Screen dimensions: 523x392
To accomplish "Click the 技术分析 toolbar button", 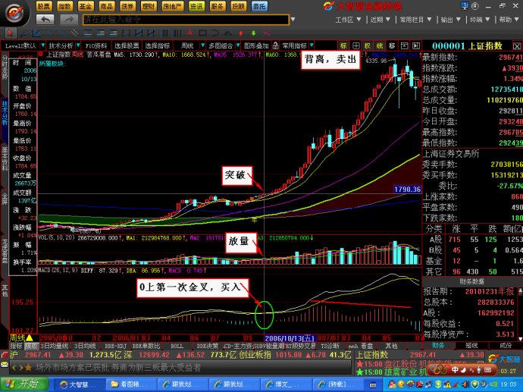I will click(61, 45).
